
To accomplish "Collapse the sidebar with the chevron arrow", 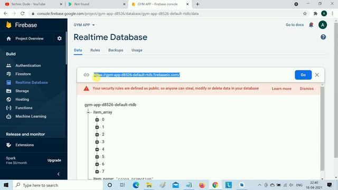I will (59, 174).
